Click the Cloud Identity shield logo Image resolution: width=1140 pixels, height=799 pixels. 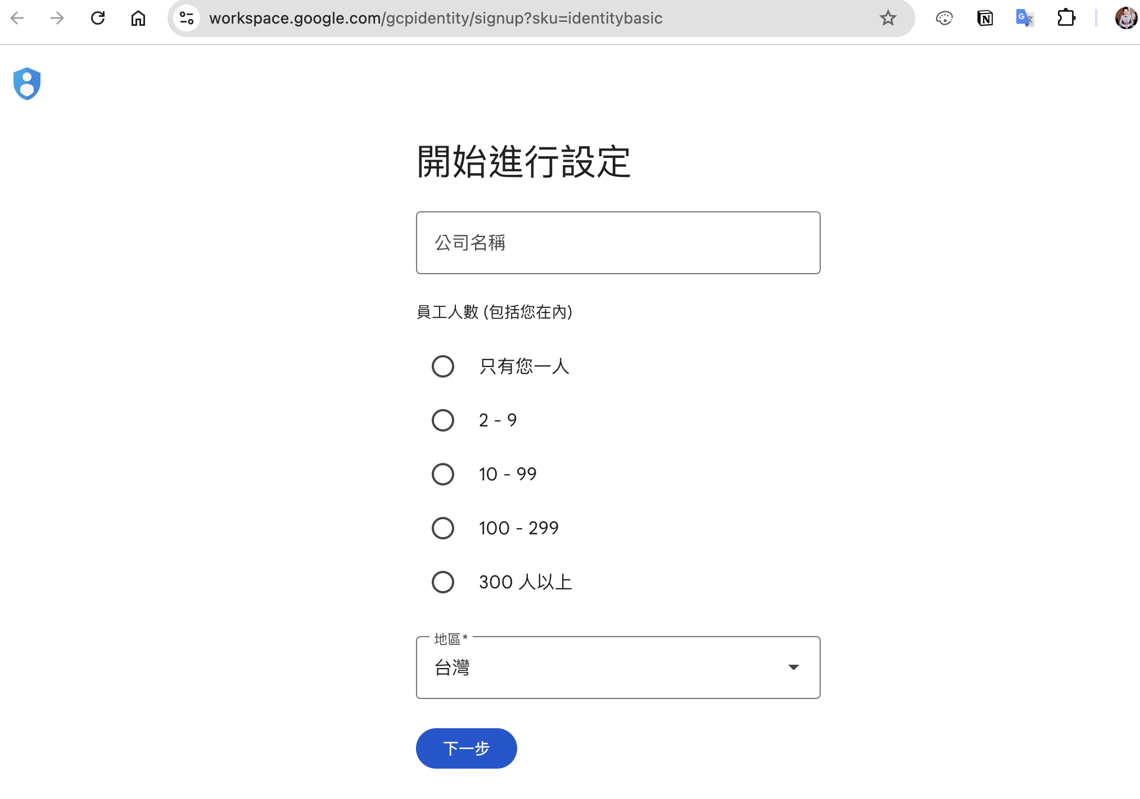[x=27, y=84]
